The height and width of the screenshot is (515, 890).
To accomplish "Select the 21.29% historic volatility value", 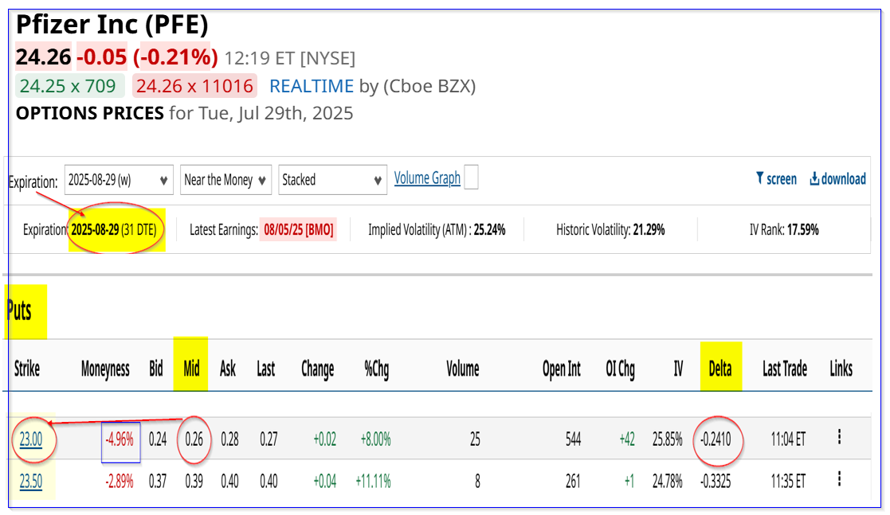I will (x=649, y=230).
